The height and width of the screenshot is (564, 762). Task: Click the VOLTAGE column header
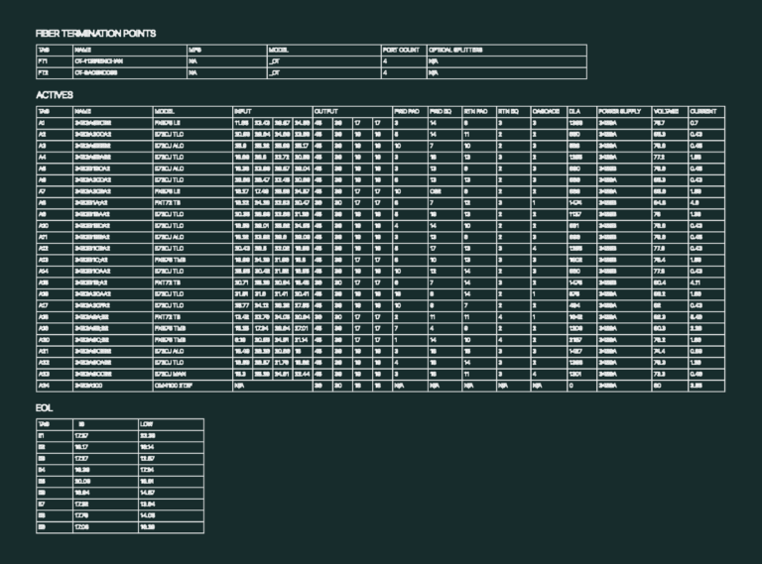coord(666,112)
